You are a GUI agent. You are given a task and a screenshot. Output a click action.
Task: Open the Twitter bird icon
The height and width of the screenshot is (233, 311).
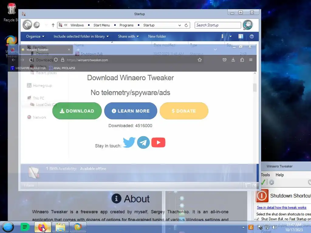129,142
